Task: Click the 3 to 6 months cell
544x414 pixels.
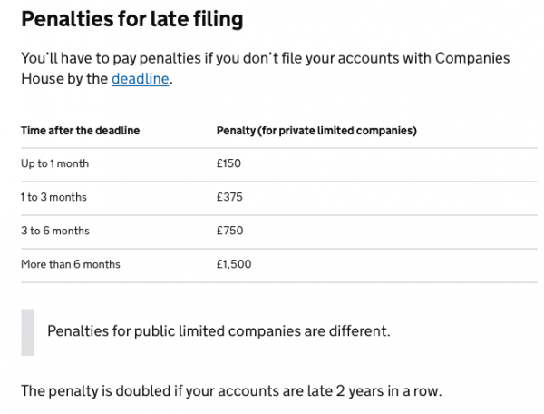Action: point(55,231)
